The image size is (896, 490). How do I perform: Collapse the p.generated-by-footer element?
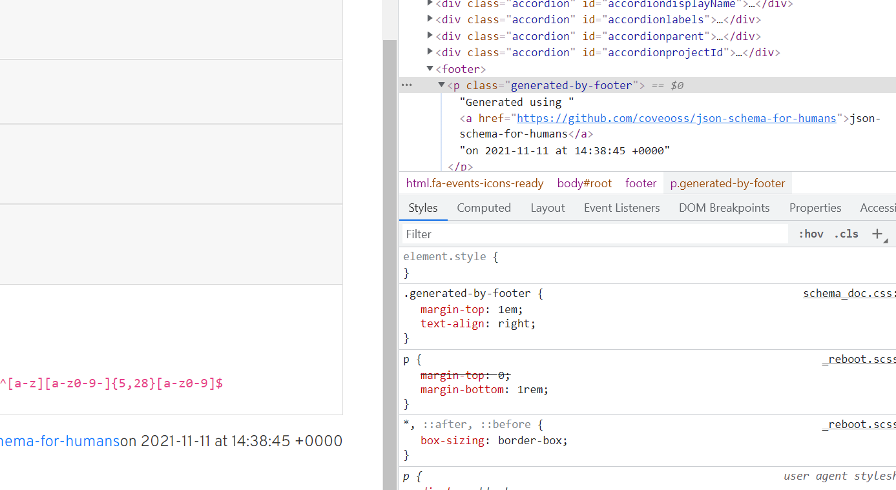(x=441, y=85)
